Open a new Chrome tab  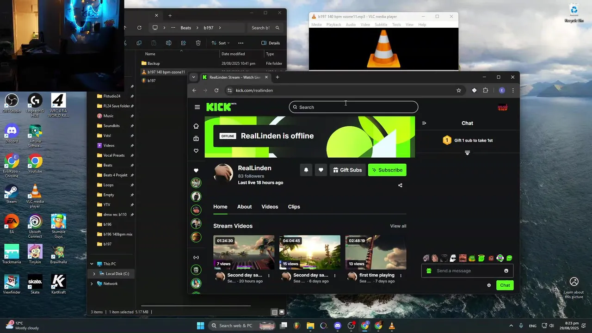pos(277,77)
